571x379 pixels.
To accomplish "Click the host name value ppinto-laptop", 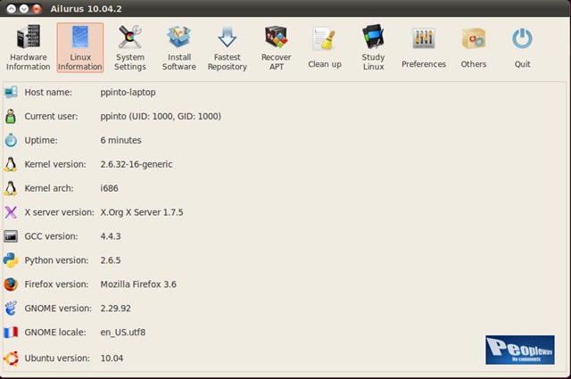I will tap(128, 93).
